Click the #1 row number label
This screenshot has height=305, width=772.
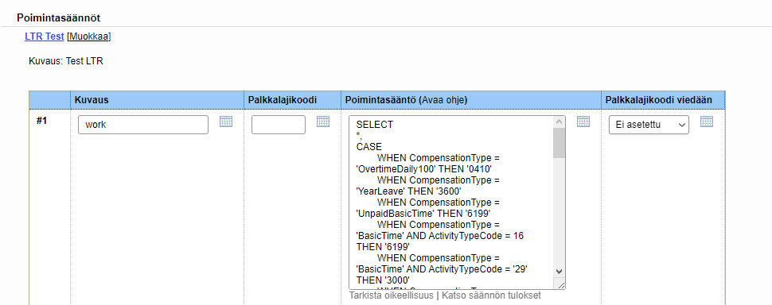pyautogui.click(x=42, y=121)
